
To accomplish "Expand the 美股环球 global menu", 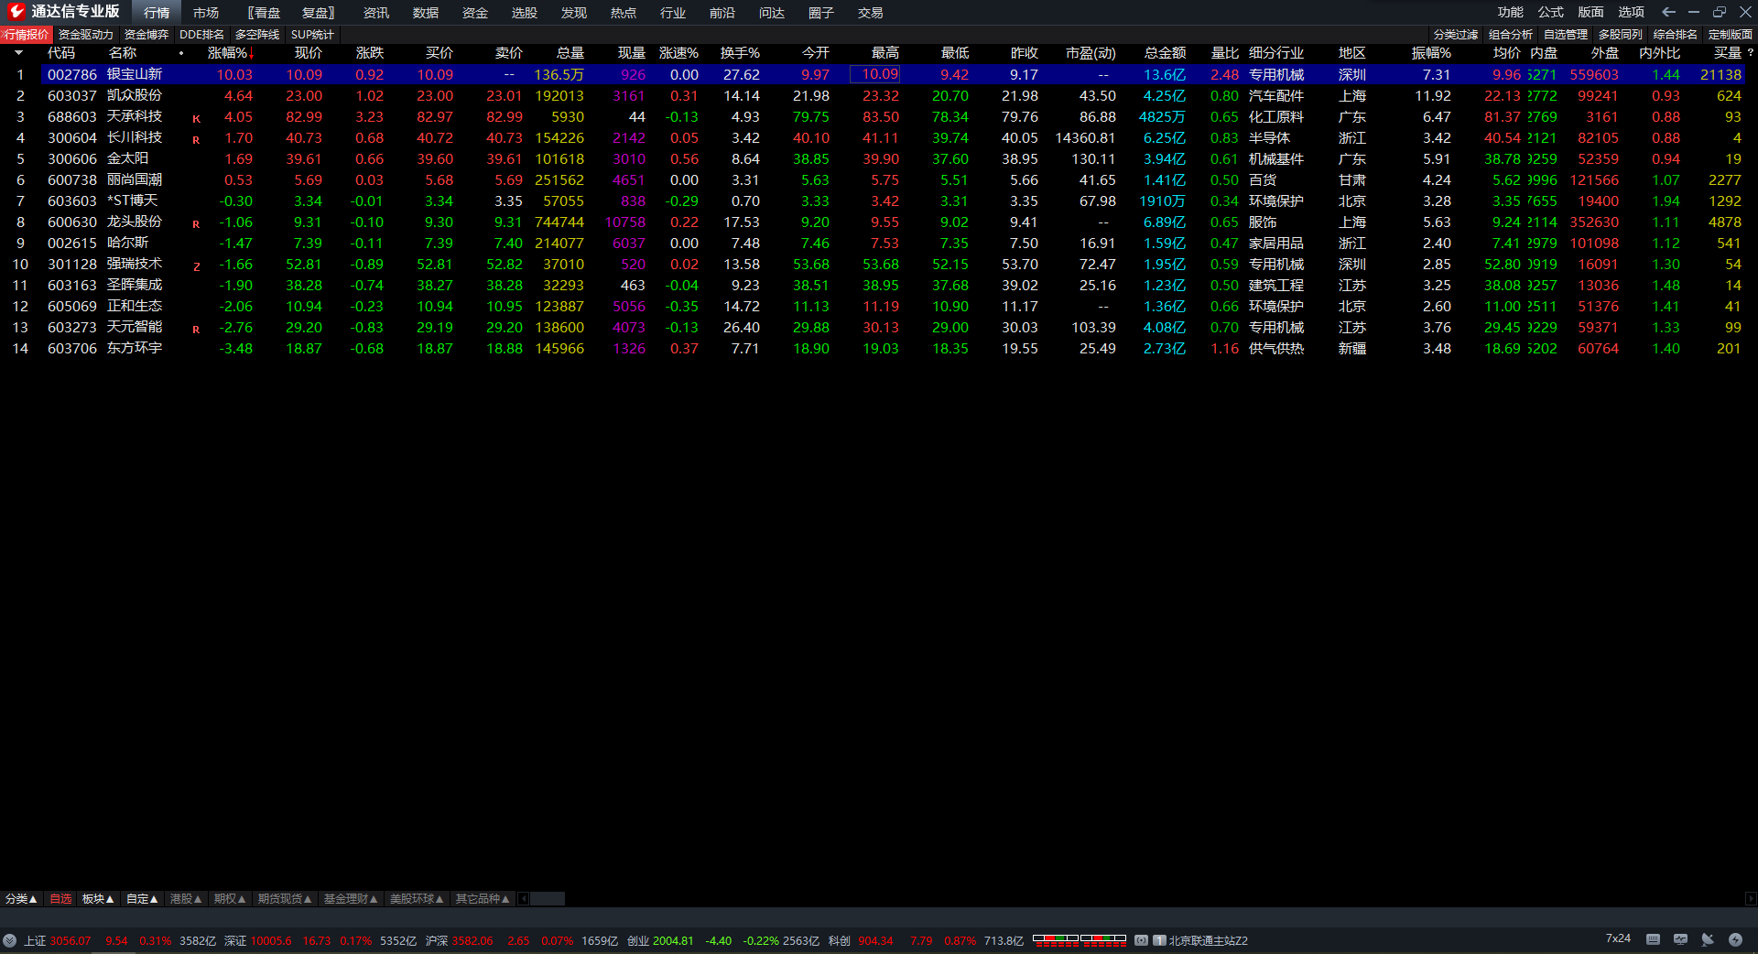I will click(x=417, y=899).
